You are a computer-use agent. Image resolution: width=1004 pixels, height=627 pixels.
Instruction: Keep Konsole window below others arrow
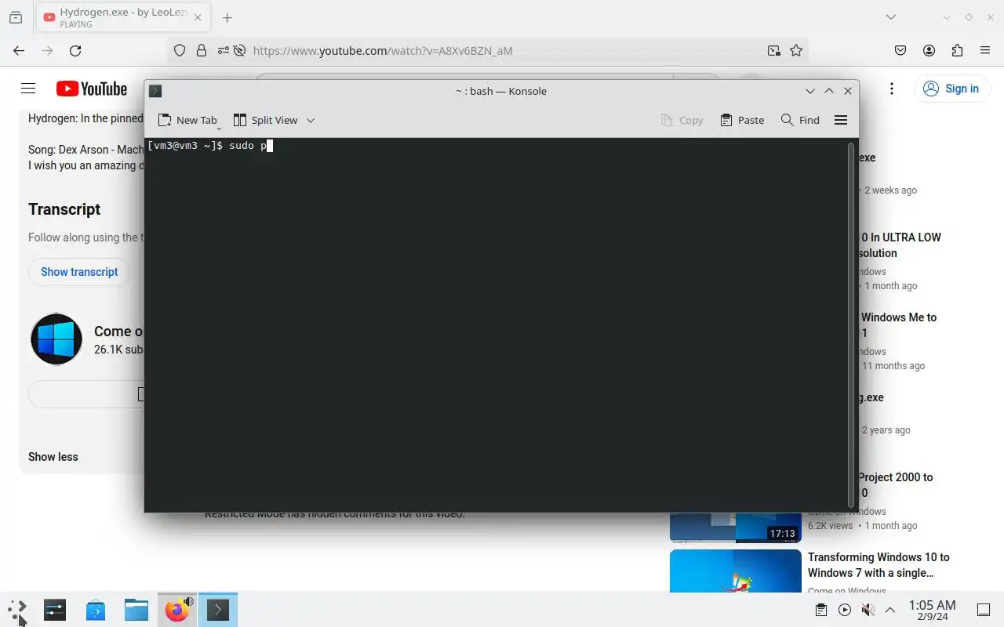click(x=810, y=91)
